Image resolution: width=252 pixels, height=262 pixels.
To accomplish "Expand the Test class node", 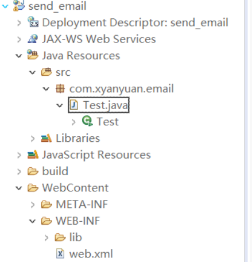I will (x=73, y=122).
